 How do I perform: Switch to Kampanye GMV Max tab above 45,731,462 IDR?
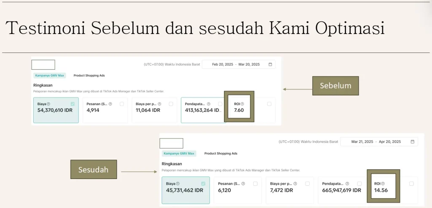click(x=179, y=153)
